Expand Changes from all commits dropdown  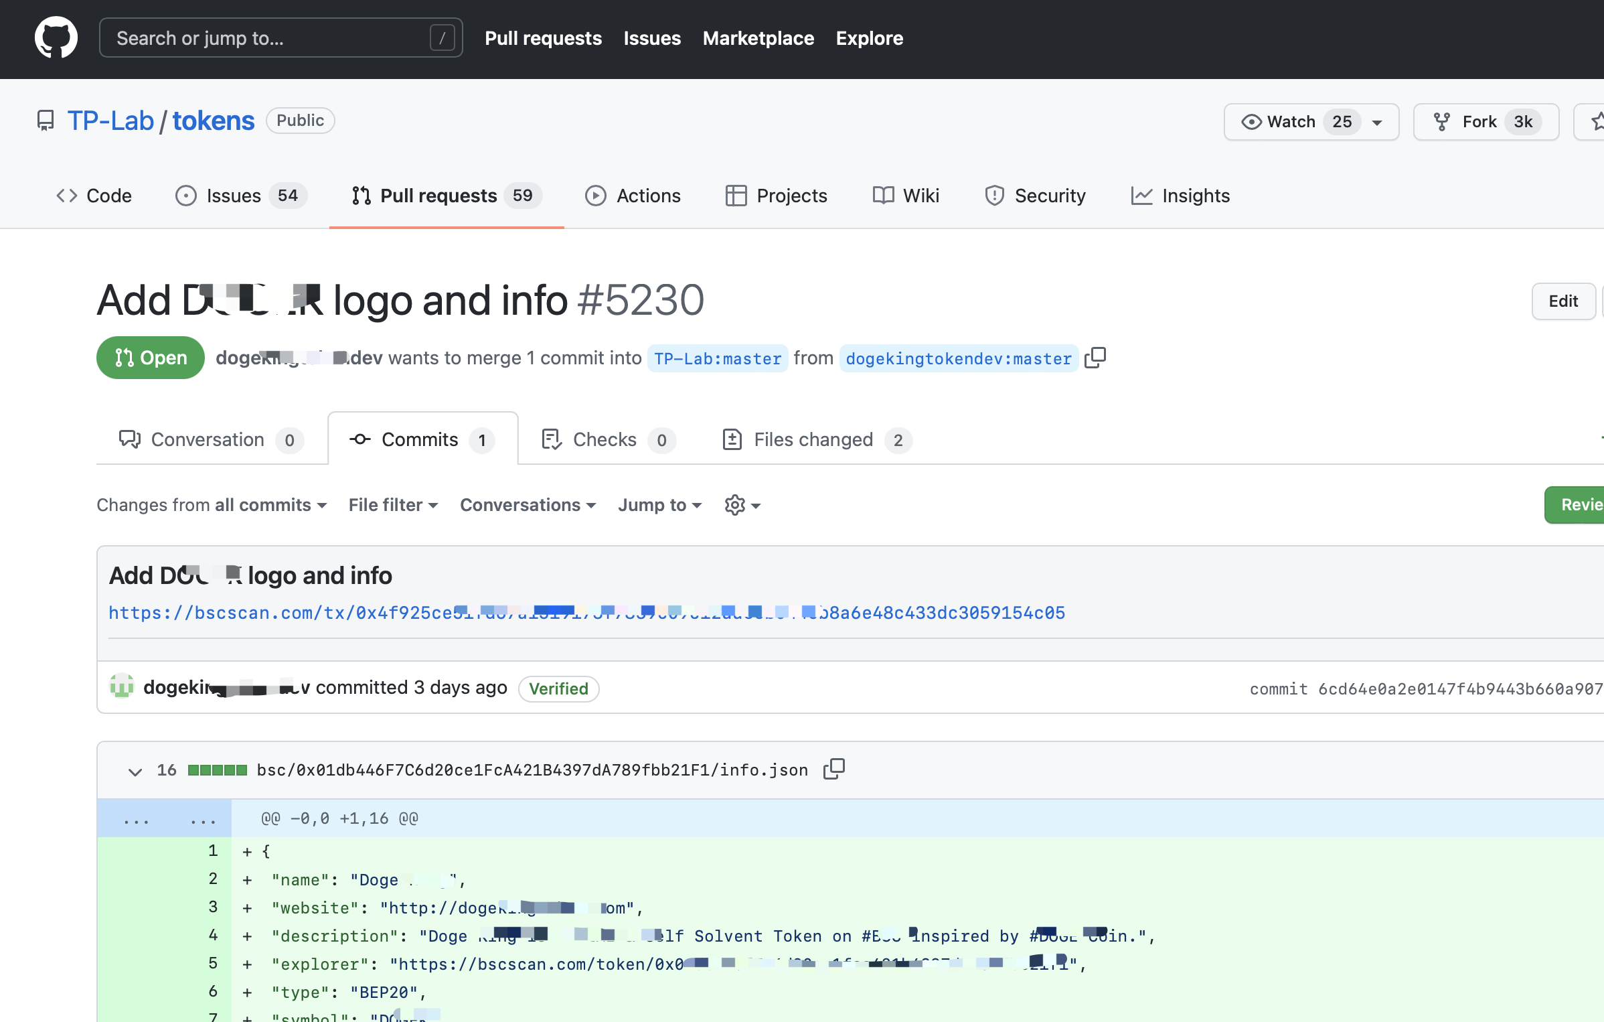tap(212, 505)
